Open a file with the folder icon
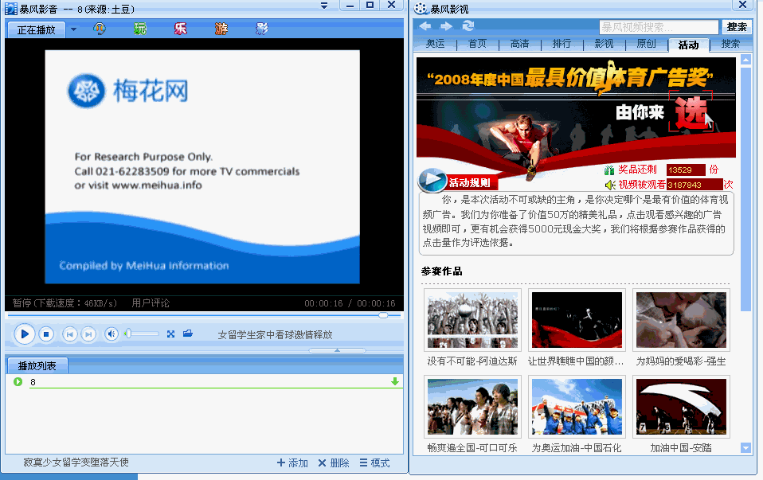This screenshot has height=480, width=763. coord(188,334)
